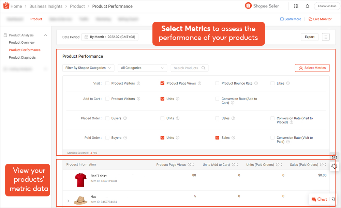This screenshot has height=208, width=341.
Task: Open the Learn More link
Action: 291,19
